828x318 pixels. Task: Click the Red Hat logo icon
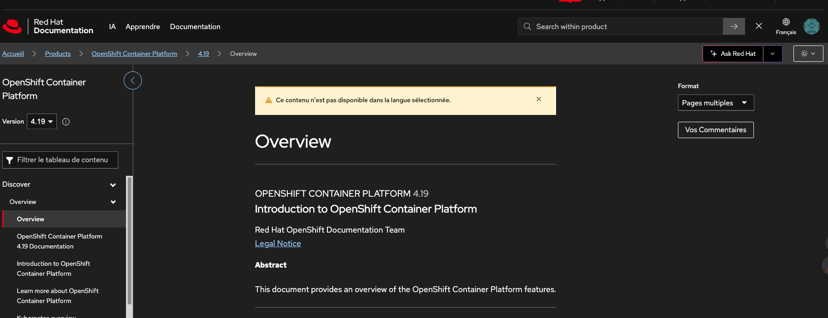(x=12, y=26)
